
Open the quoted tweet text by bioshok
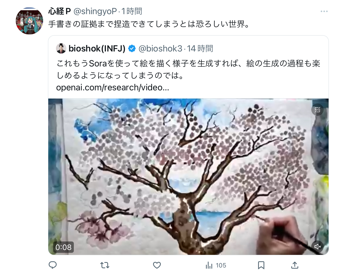tap(188, 69)
